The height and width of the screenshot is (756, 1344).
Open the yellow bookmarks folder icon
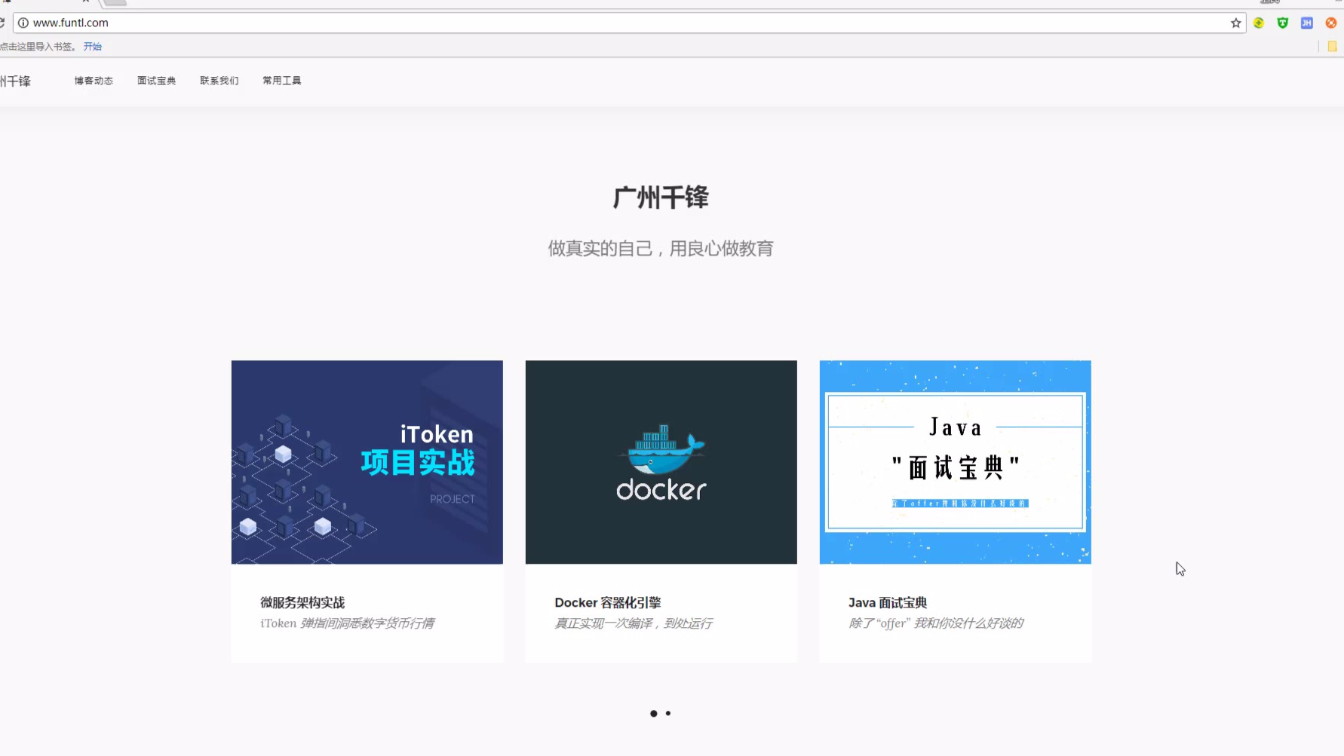[x=1332, y=47]
